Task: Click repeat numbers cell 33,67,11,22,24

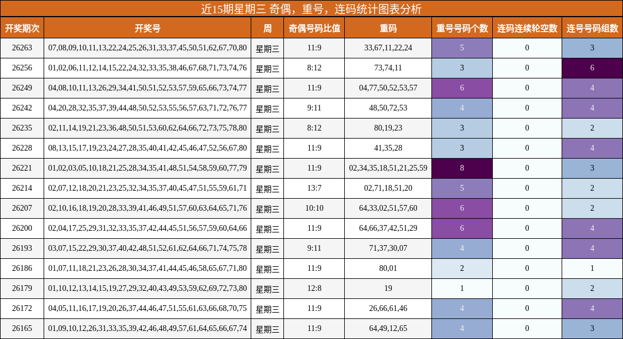Action: coord(388,48)
